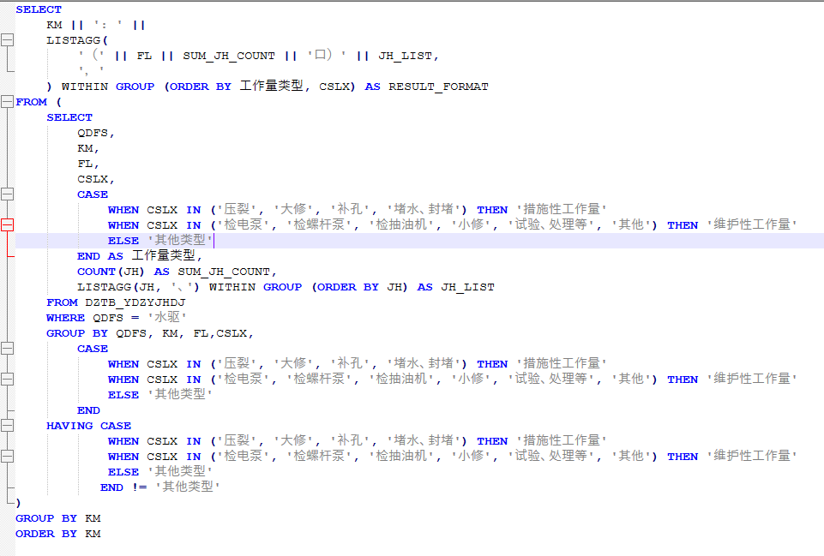The image size is (824, 556).
Task: Click the END AS 工作量类型, alias
Action: point(139,255)
